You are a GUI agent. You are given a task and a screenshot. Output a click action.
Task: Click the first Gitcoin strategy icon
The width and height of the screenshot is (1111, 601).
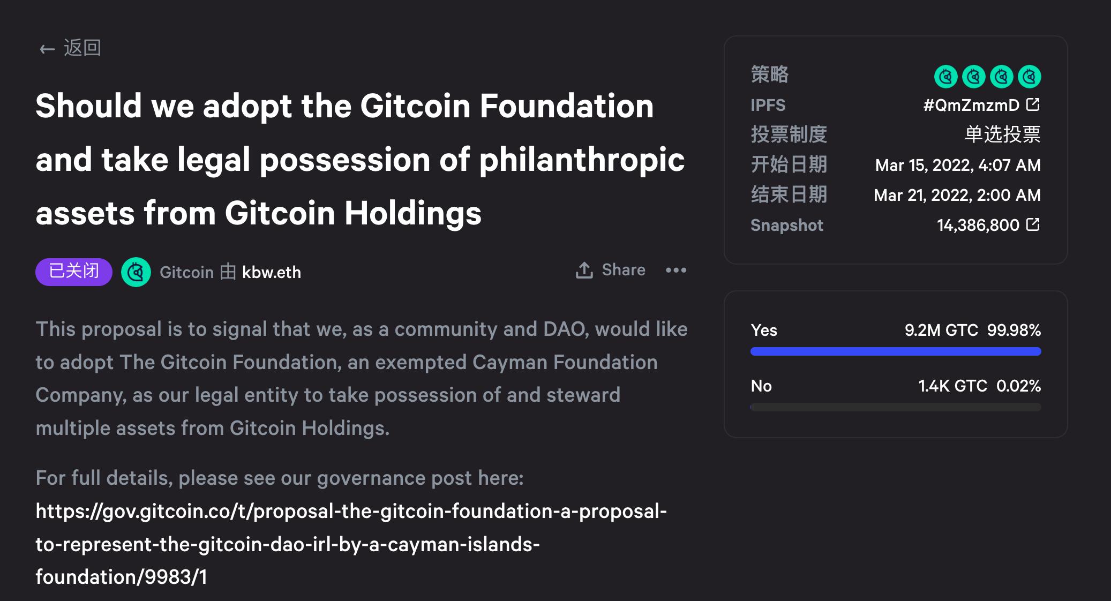coord(947,76)
